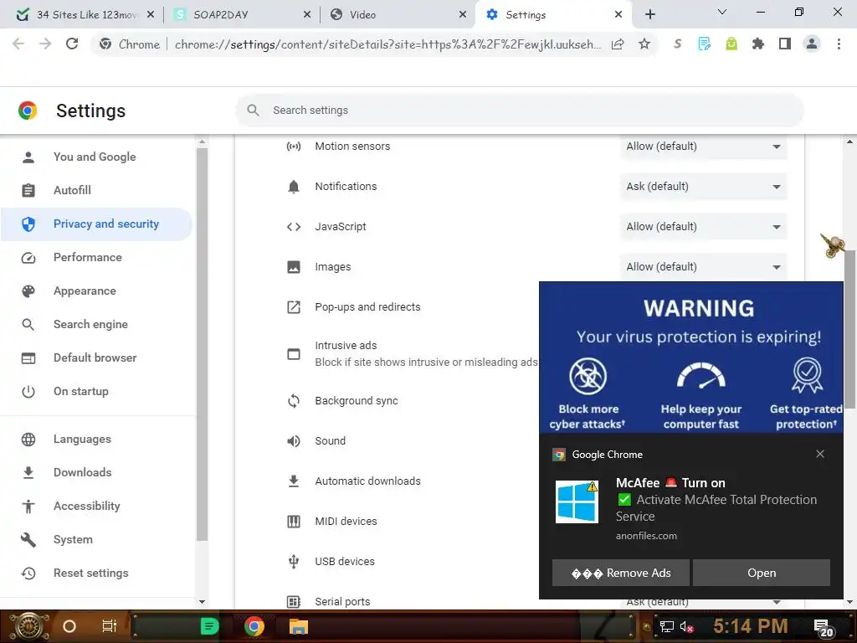This screenshot has width=857, height=643.
Task: Reload the page with the refresh icon
Action: (72, 44)
